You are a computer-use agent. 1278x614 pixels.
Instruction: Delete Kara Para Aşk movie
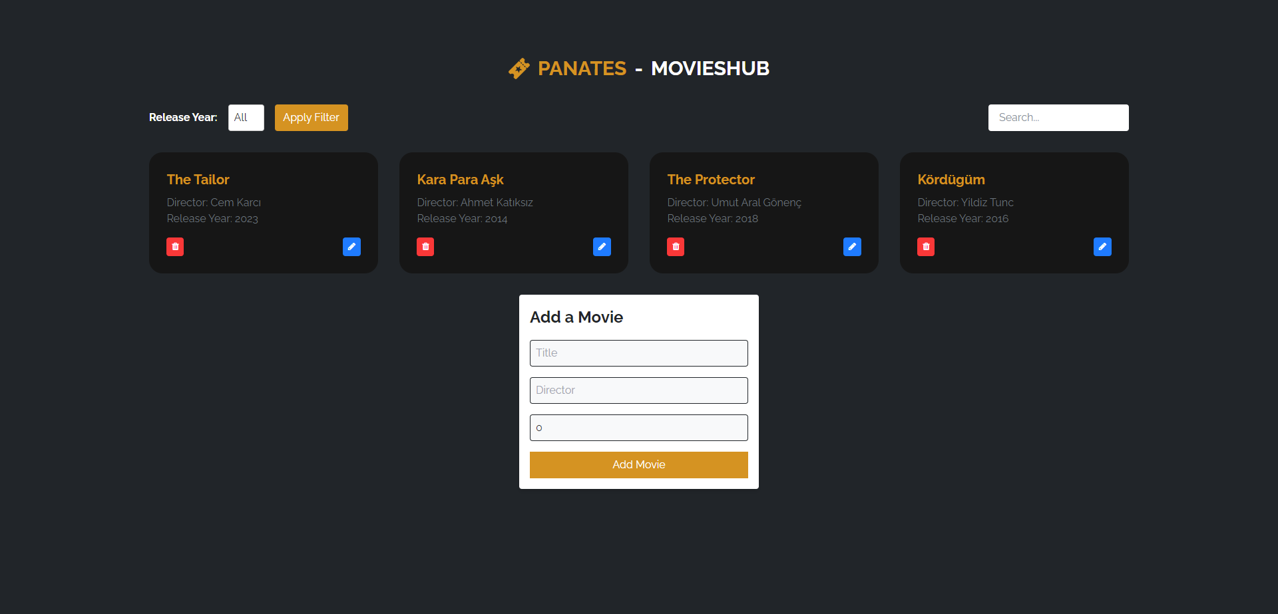pyautogui.click(x=425, y=247)
